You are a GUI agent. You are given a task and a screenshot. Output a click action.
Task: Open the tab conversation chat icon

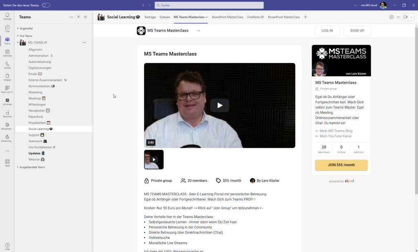point(391,17)
